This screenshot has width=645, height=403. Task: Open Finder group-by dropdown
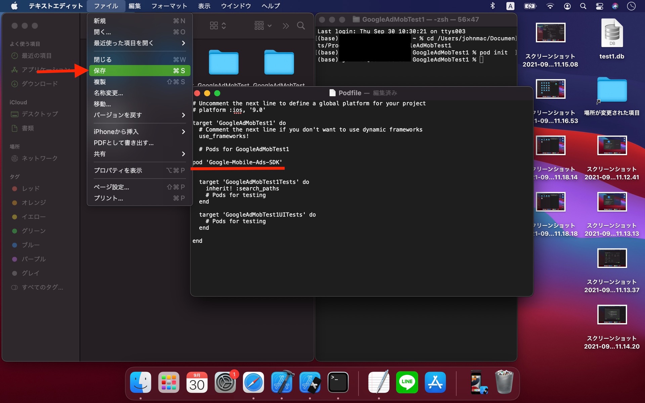(263, 26)
